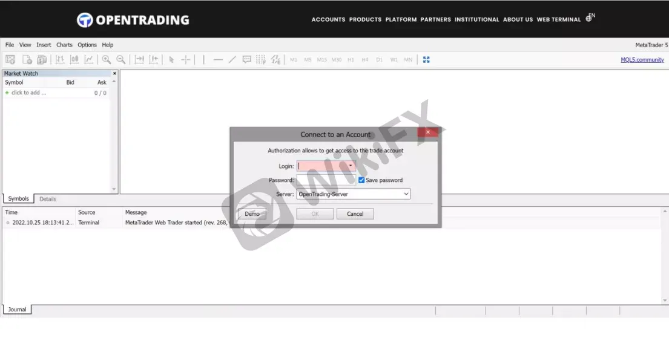The image size is (669, 341).
Task: Click the Demo button
Action: 252,214
